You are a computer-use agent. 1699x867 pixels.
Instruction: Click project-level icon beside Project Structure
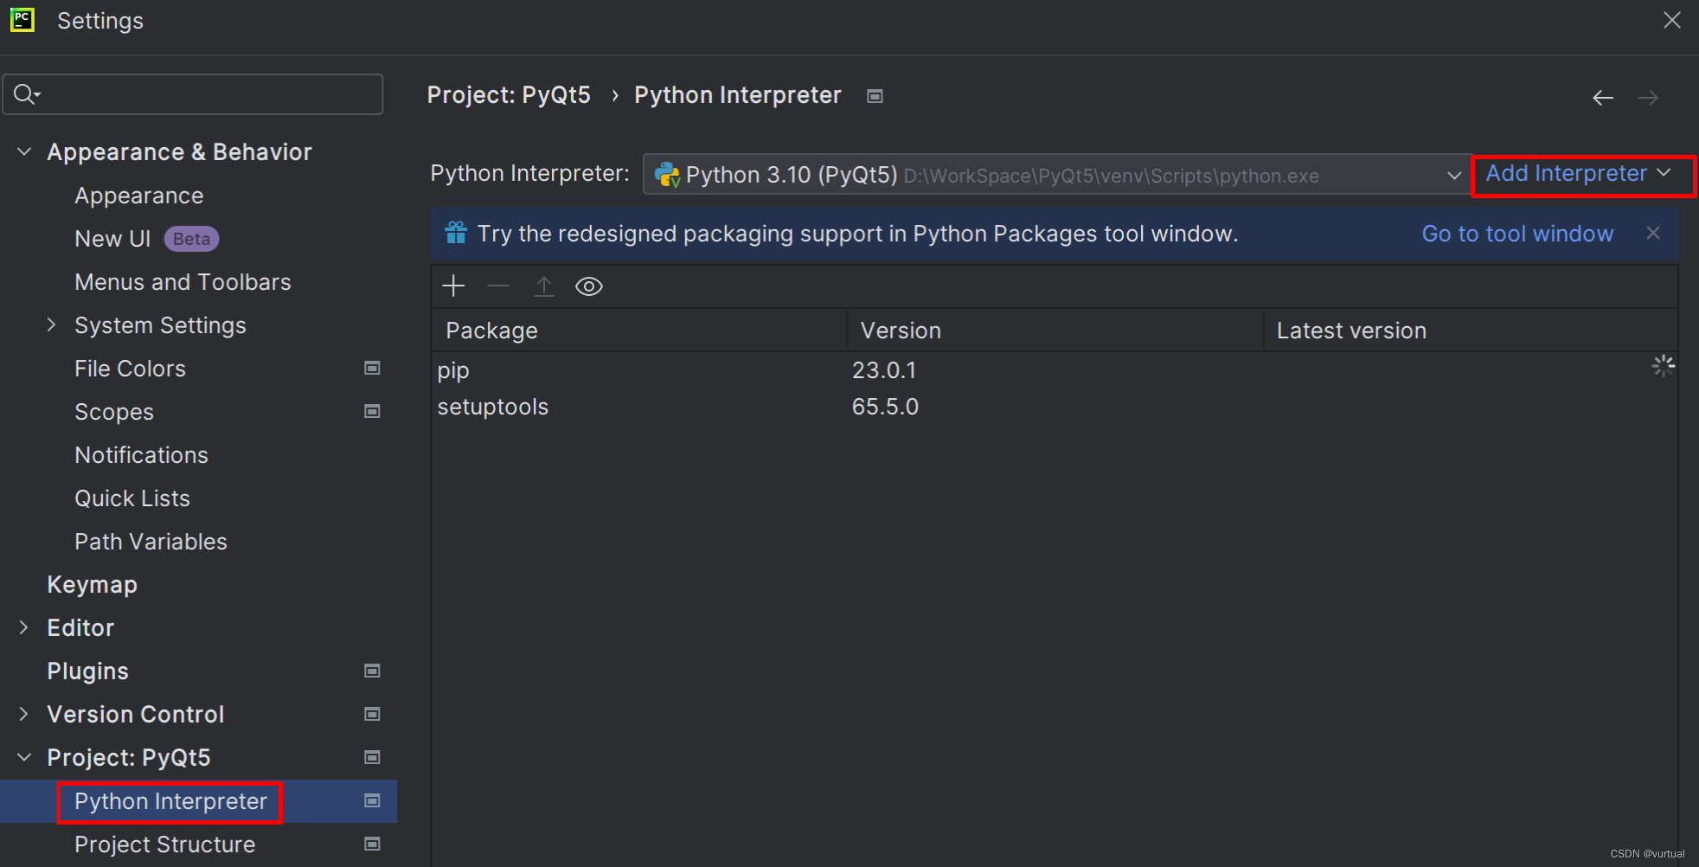373,845
